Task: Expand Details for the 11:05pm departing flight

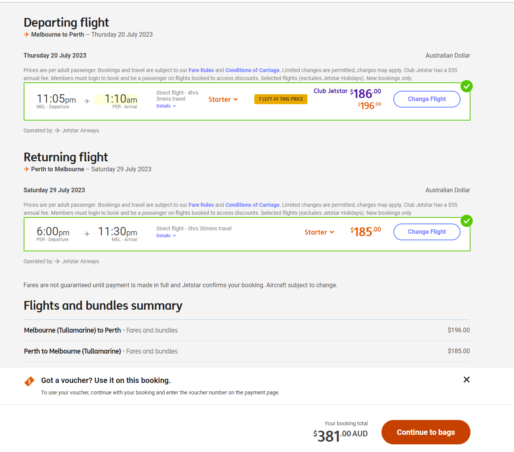Action: point(166,106)
